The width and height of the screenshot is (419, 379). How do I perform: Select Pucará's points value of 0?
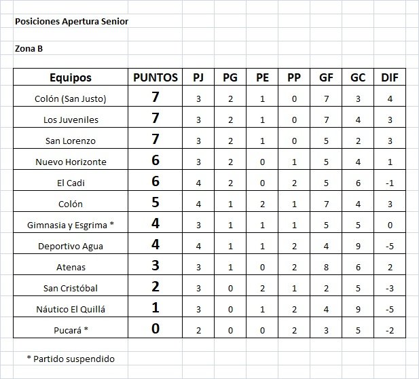tap(156, 327)
